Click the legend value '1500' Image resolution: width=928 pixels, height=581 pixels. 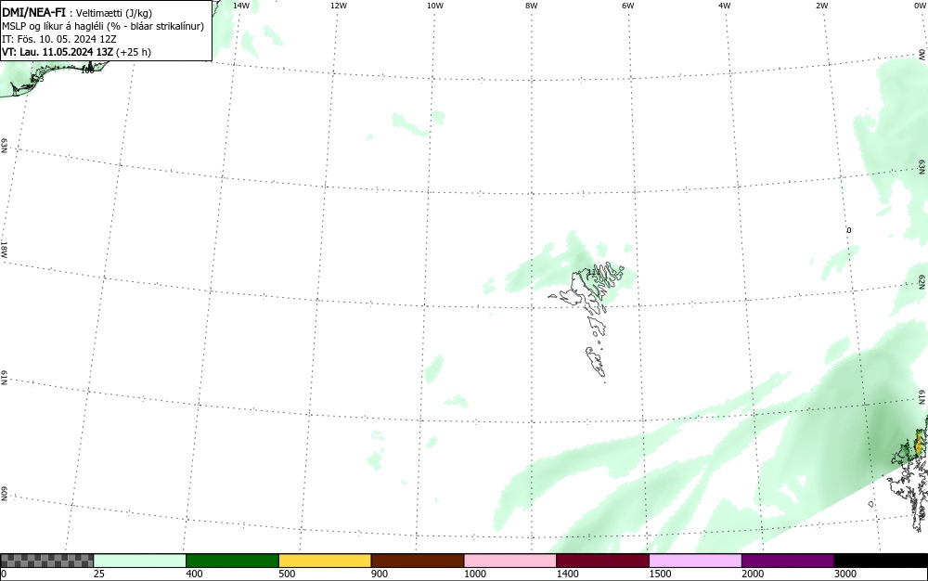pyautogui.click(x=661, y=574)
